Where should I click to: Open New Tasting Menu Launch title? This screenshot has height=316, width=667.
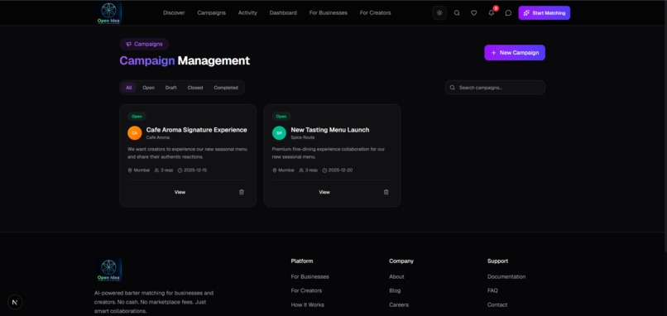tap(330, 130)
